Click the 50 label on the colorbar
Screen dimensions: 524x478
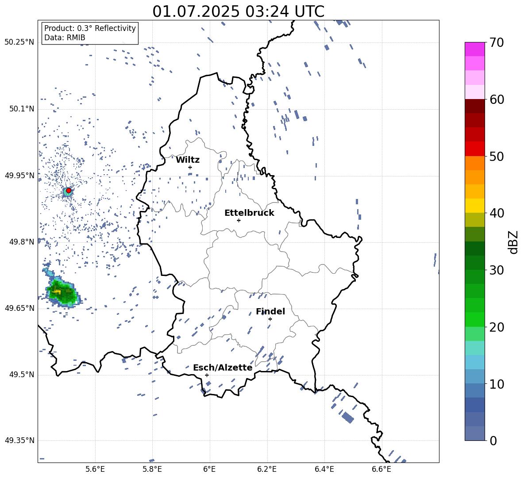coord(496,157)
